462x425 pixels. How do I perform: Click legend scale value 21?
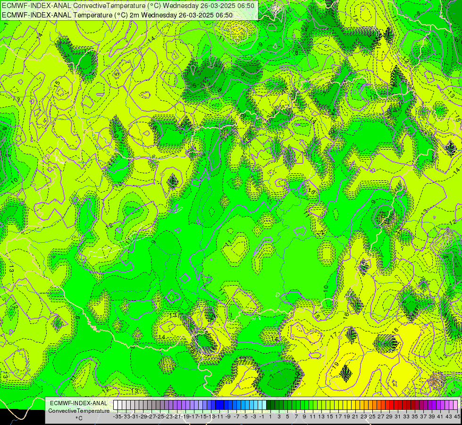coord(355,416)
